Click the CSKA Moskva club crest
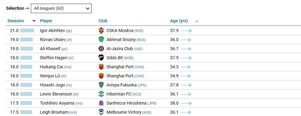Viewport: 301px width, 116px height. point(101,31)
